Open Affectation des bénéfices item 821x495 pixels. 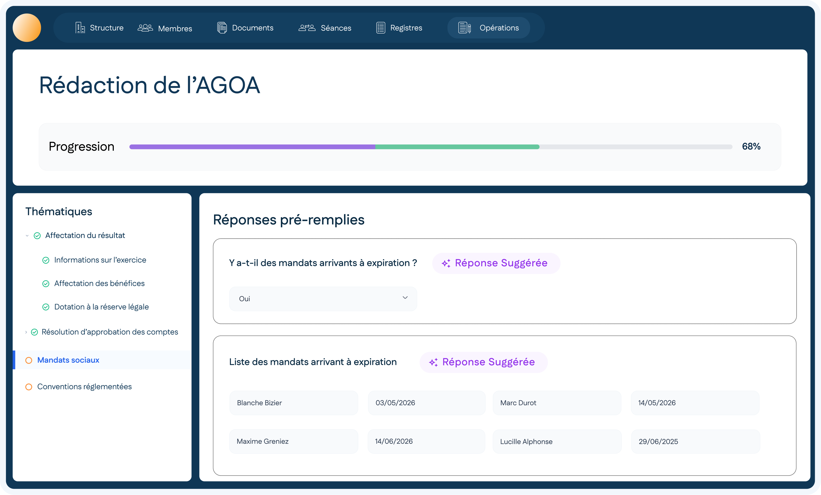click(99, 283)
